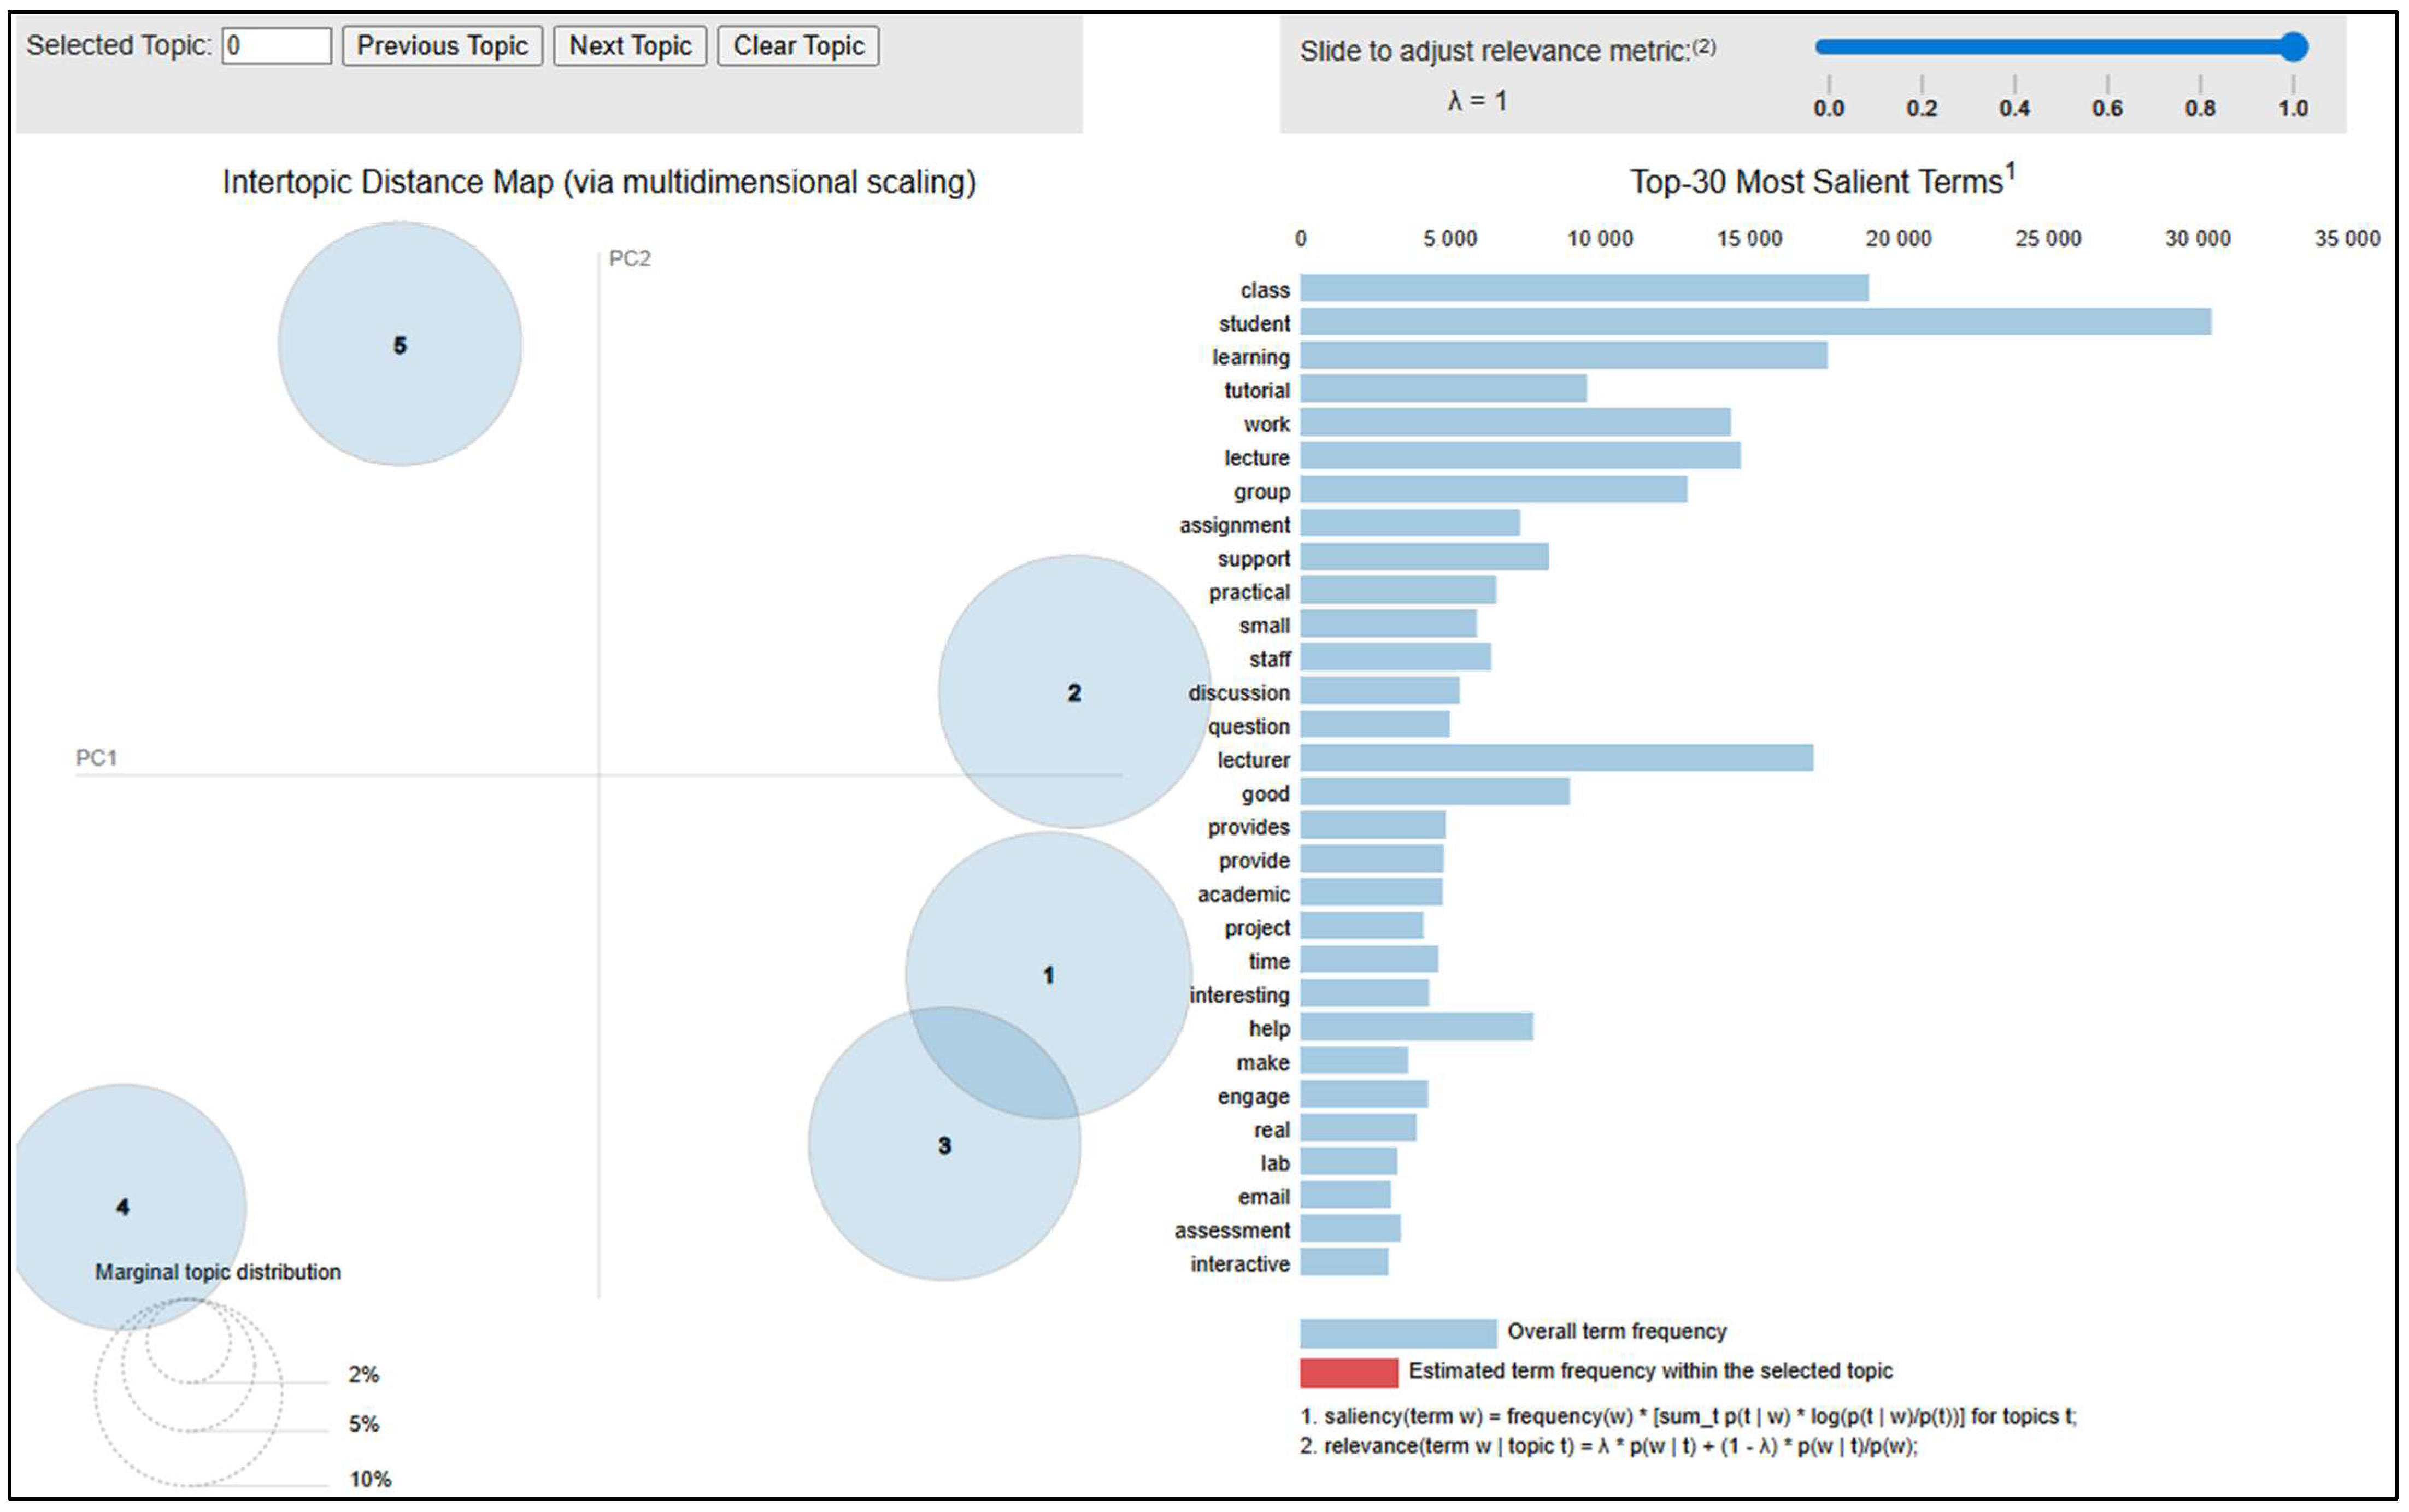The height and width of the screenshot is (1512, 2409).
Task: Click the Next Topic button
Action: coord(629,46)
